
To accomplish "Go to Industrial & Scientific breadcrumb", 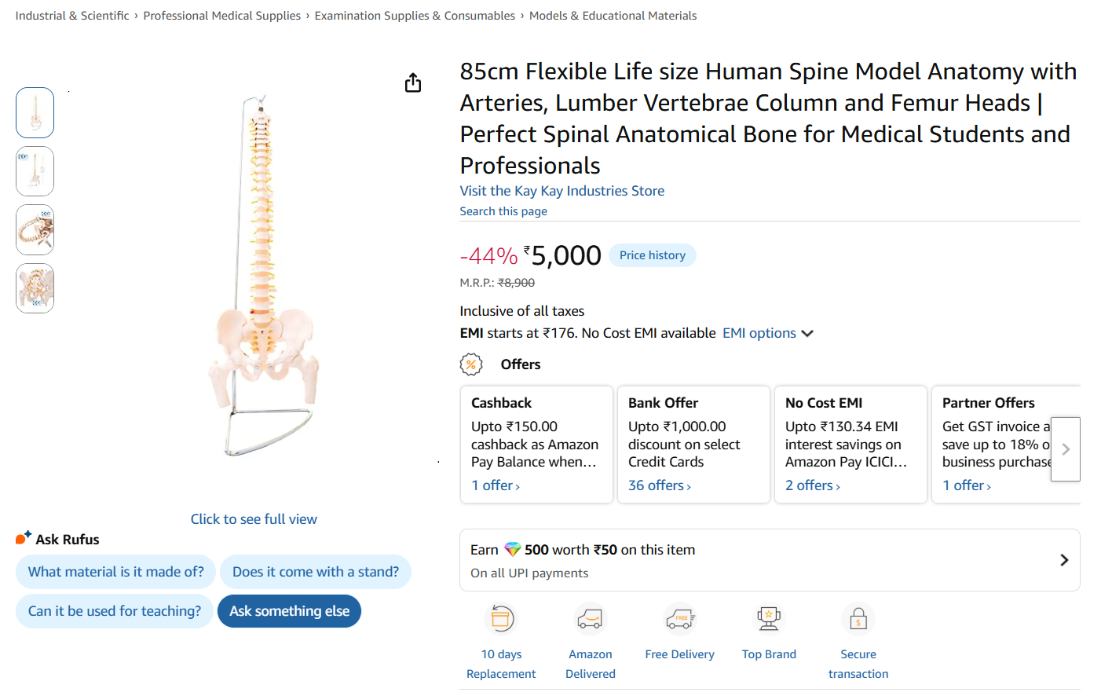I will point(72,16).
